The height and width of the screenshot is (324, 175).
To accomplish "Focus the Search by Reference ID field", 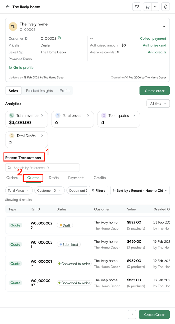I will (x=45, y=168).
